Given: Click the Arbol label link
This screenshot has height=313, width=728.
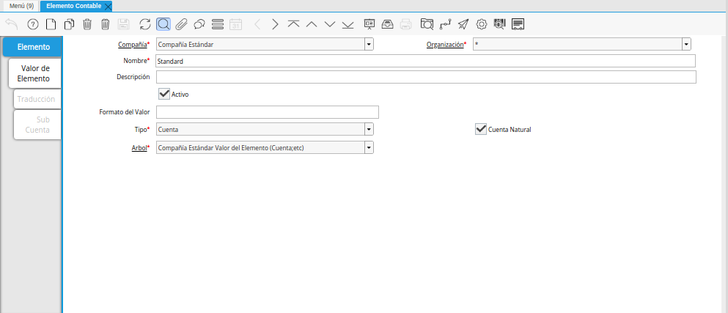Looking at the screenshot, I should (x=139, y=147).
